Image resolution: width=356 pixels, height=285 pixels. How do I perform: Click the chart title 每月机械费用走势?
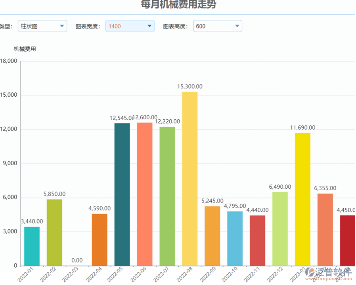(178, 5)
